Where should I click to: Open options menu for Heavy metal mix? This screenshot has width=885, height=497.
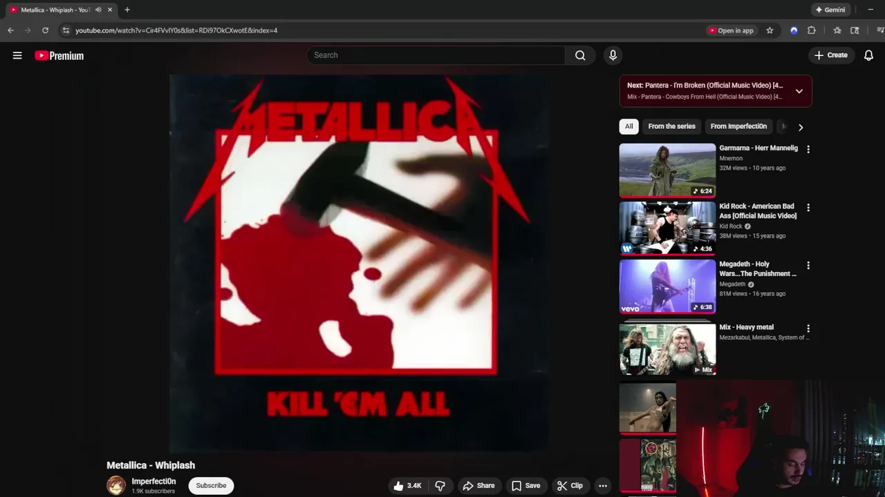coord(808,329)
